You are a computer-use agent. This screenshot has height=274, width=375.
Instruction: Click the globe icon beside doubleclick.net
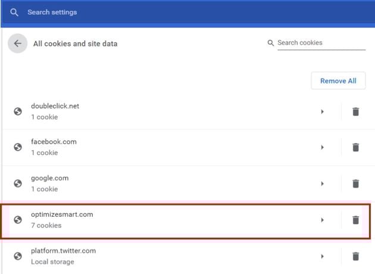point(18,111)
